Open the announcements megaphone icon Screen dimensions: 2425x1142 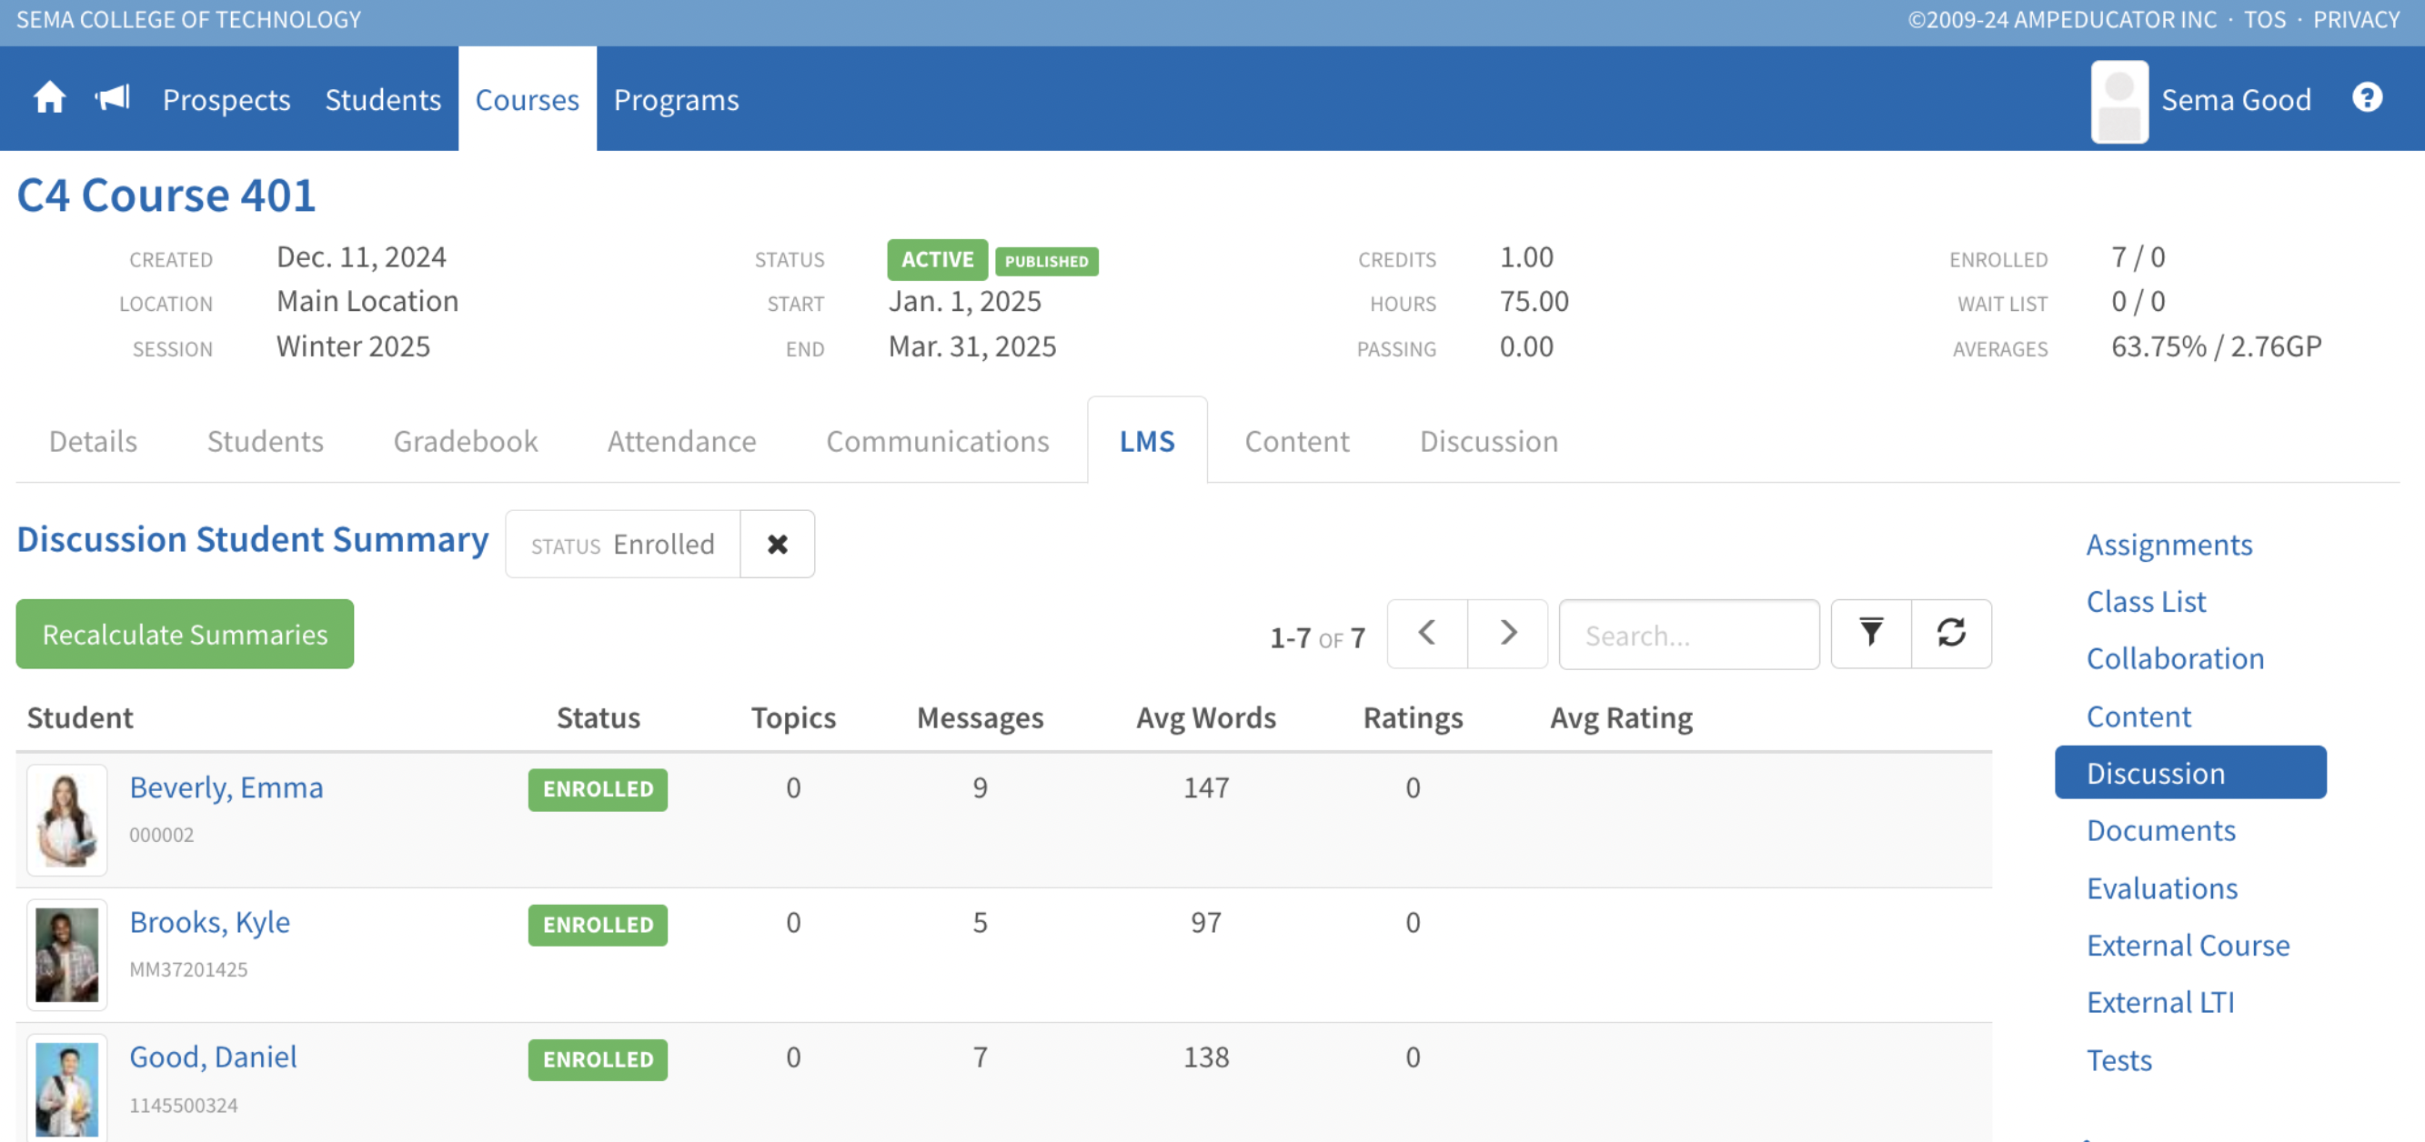(112, 98)
